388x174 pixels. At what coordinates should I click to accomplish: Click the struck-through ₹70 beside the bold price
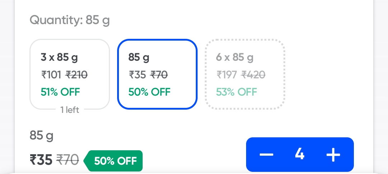click(68, 160)
